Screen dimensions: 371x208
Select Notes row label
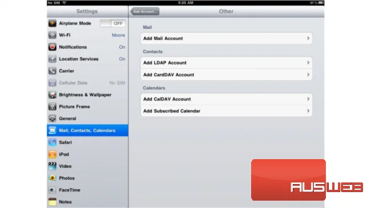(x=65, y=202)
